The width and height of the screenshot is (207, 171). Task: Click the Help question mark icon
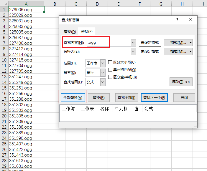click(x=177, y=20)
